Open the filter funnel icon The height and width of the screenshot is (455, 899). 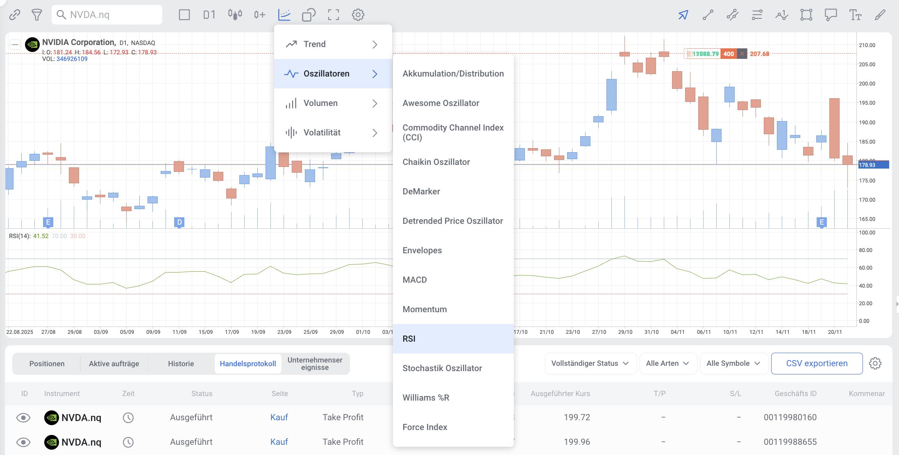(x=37, y=15)
